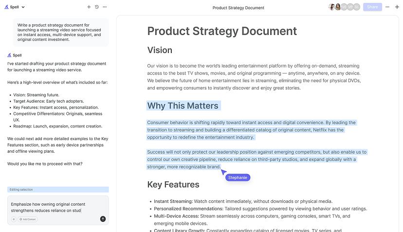The height and width of the screenshot is (232, 403).
Task: Click the Share button
Action: (372, 7)
